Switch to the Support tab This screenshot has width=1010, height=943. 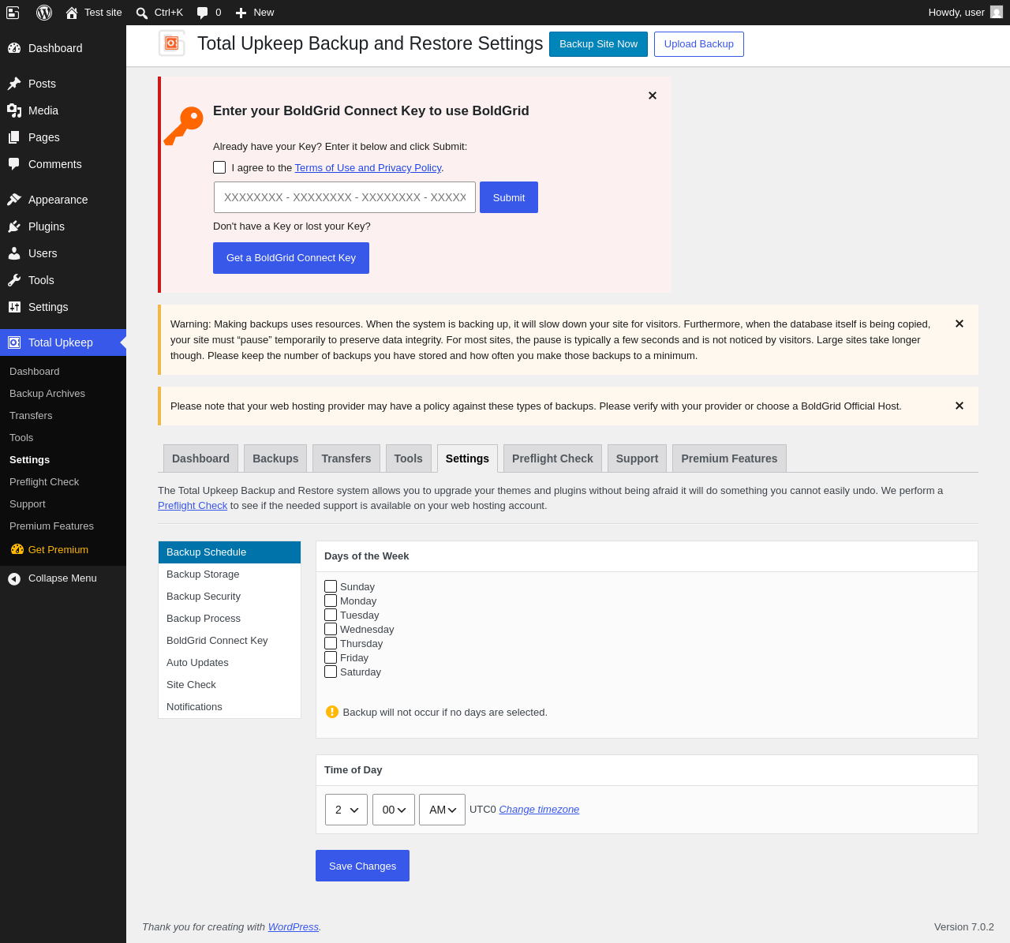[x=637, y=458]
